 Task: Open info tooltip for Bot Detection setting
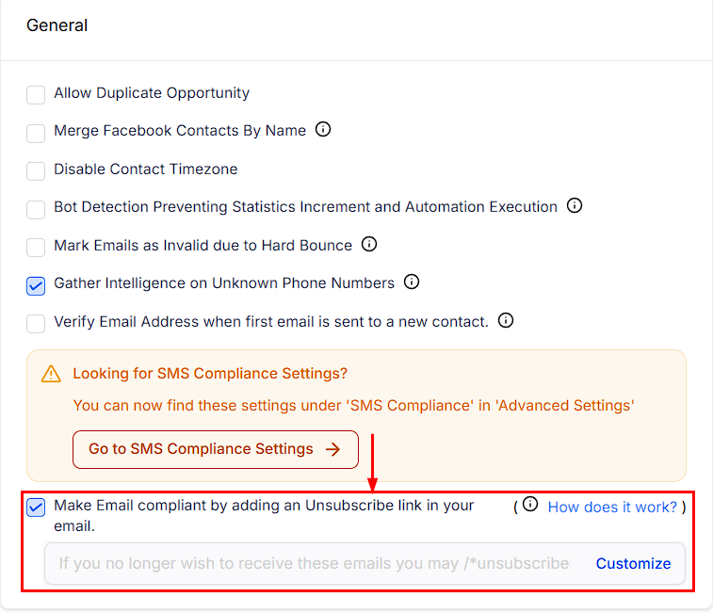coord(575,205)
